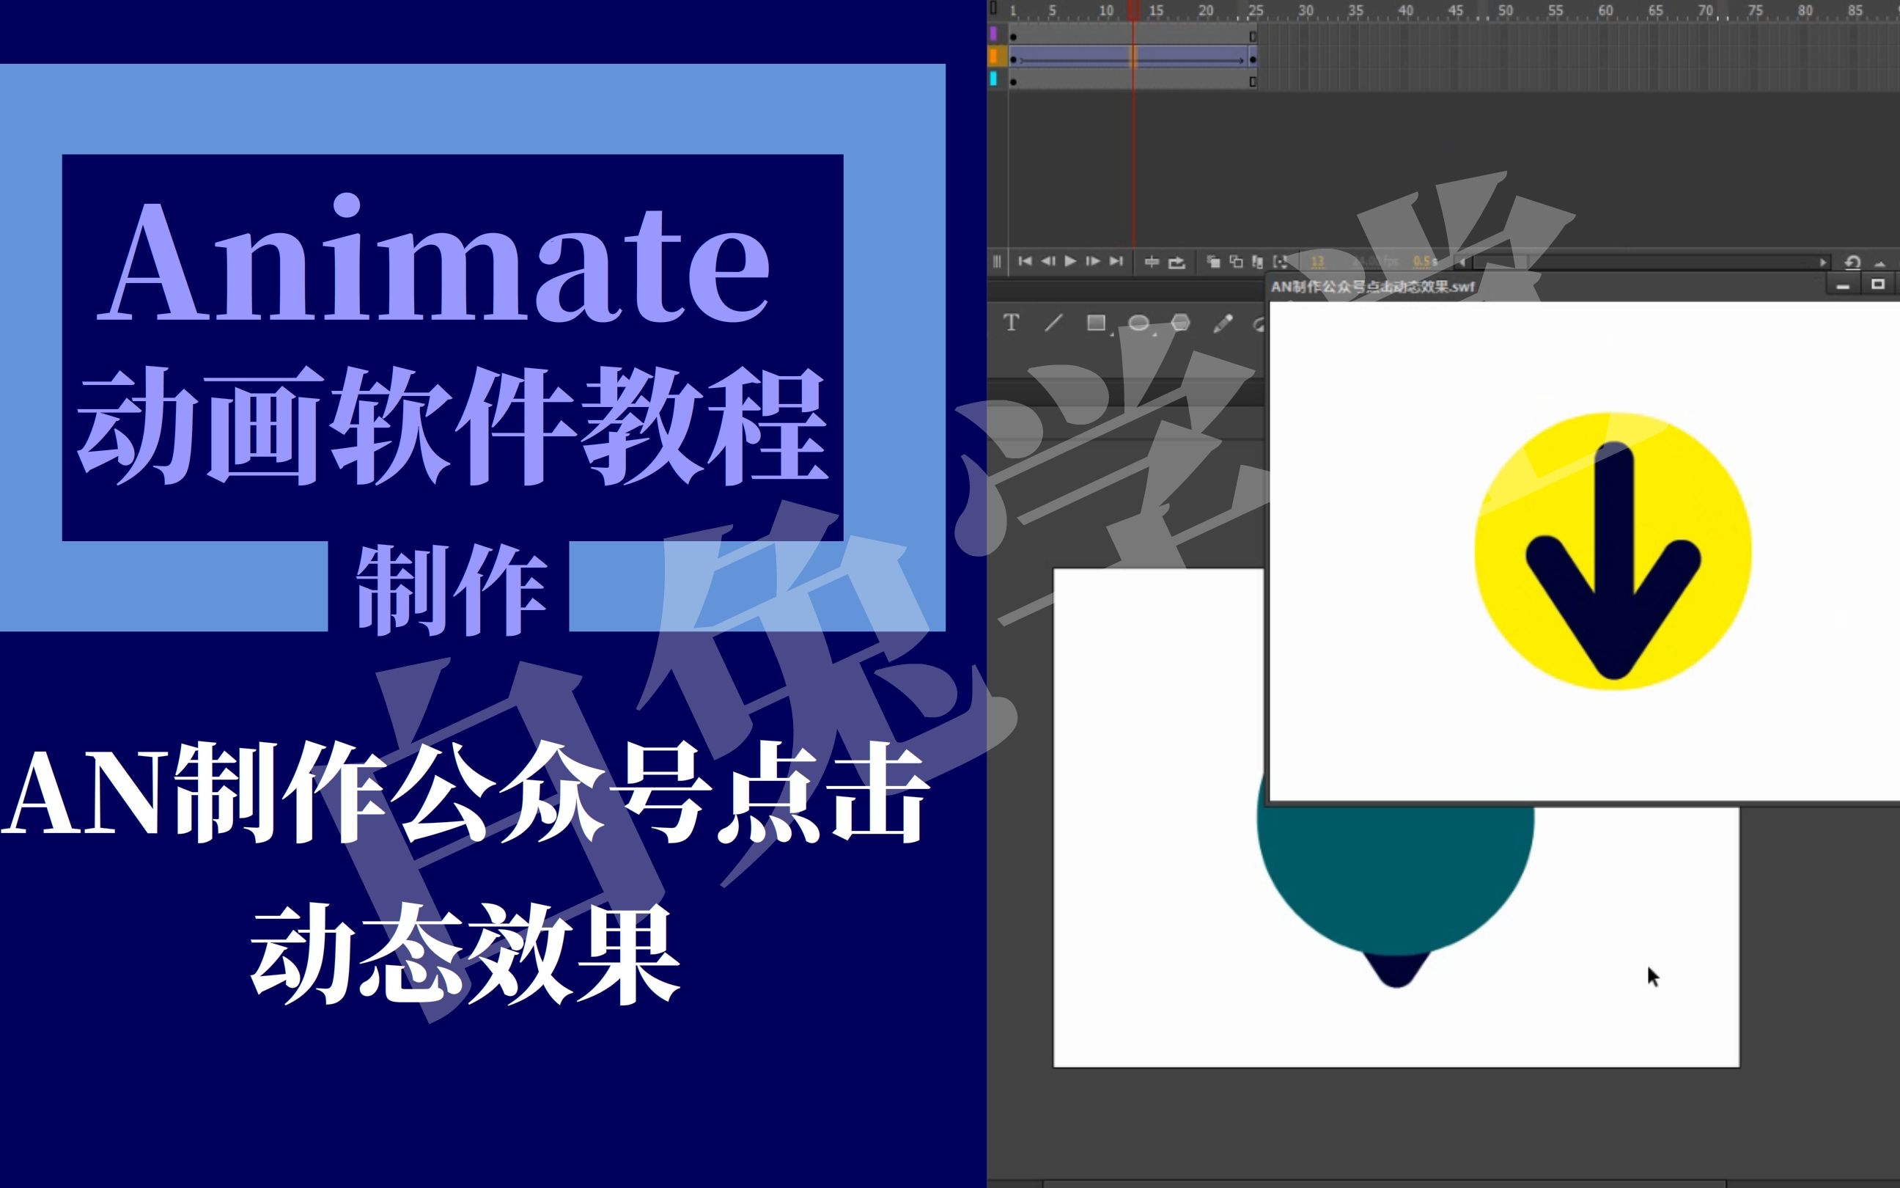The width and height of the screenshot is (1900, 1188).
Task: Toggle Onion Skin Outlines icon
Action: pos(1236,262)
